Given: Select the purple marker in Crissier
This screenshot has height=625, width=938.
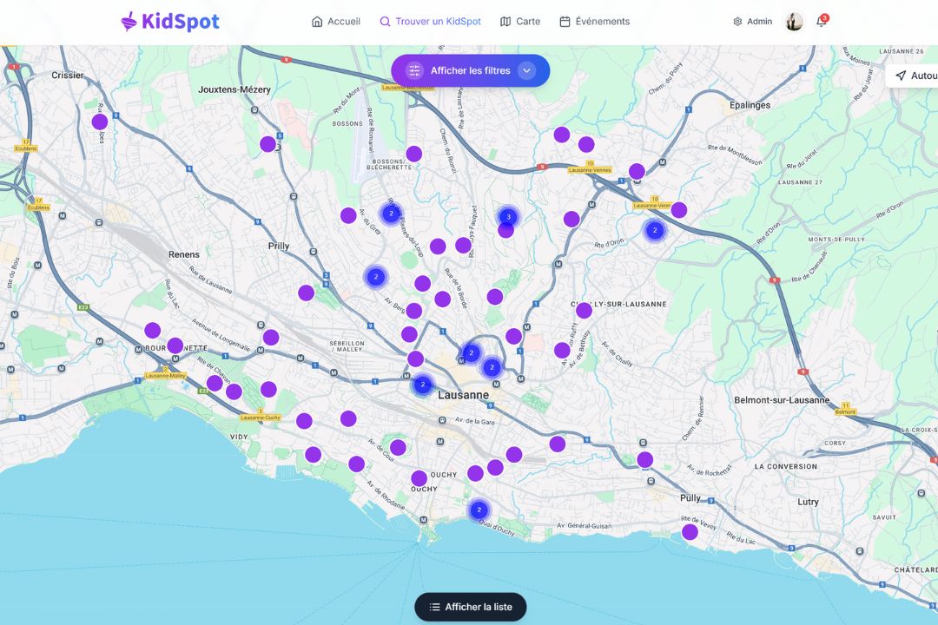Looking at the screenshot, I should pos(100,122).
